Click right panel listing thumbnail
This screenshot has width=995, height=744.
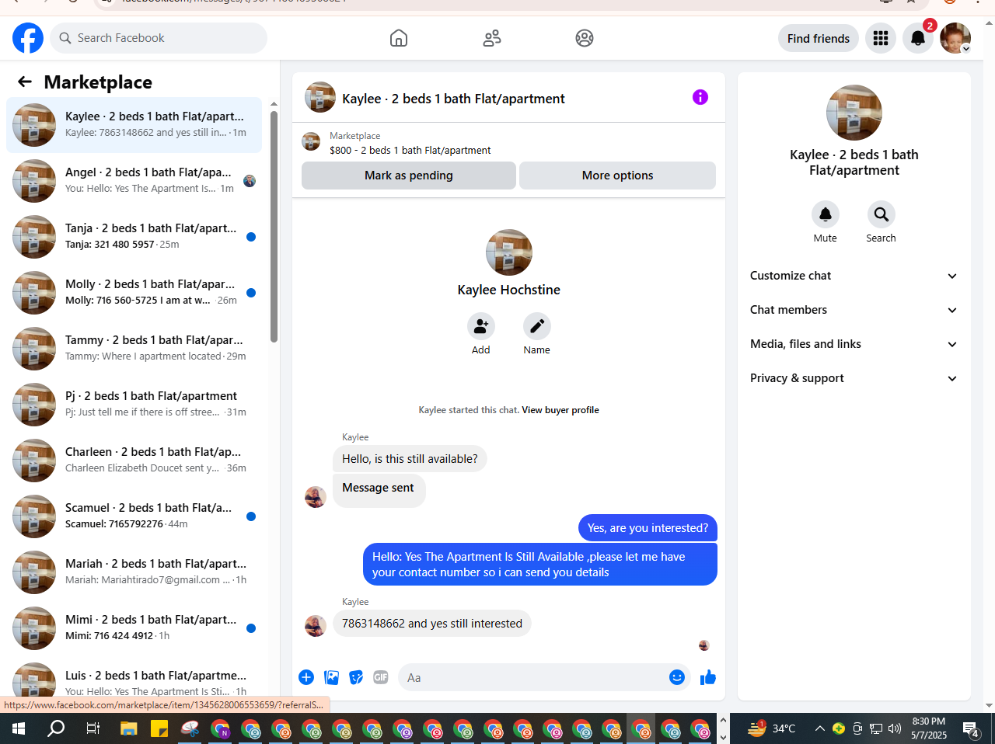pyautogui.click(x=854, y=113)
